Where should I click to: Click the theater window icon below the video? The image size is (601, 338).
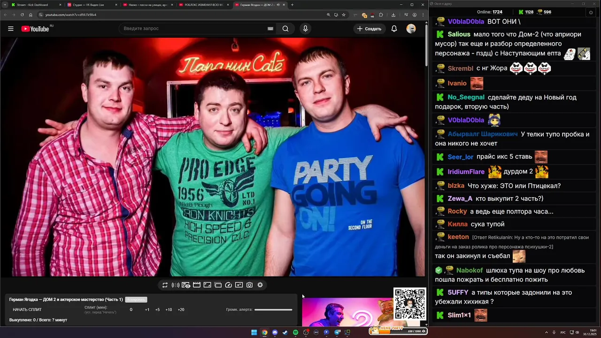coord(218,285)
